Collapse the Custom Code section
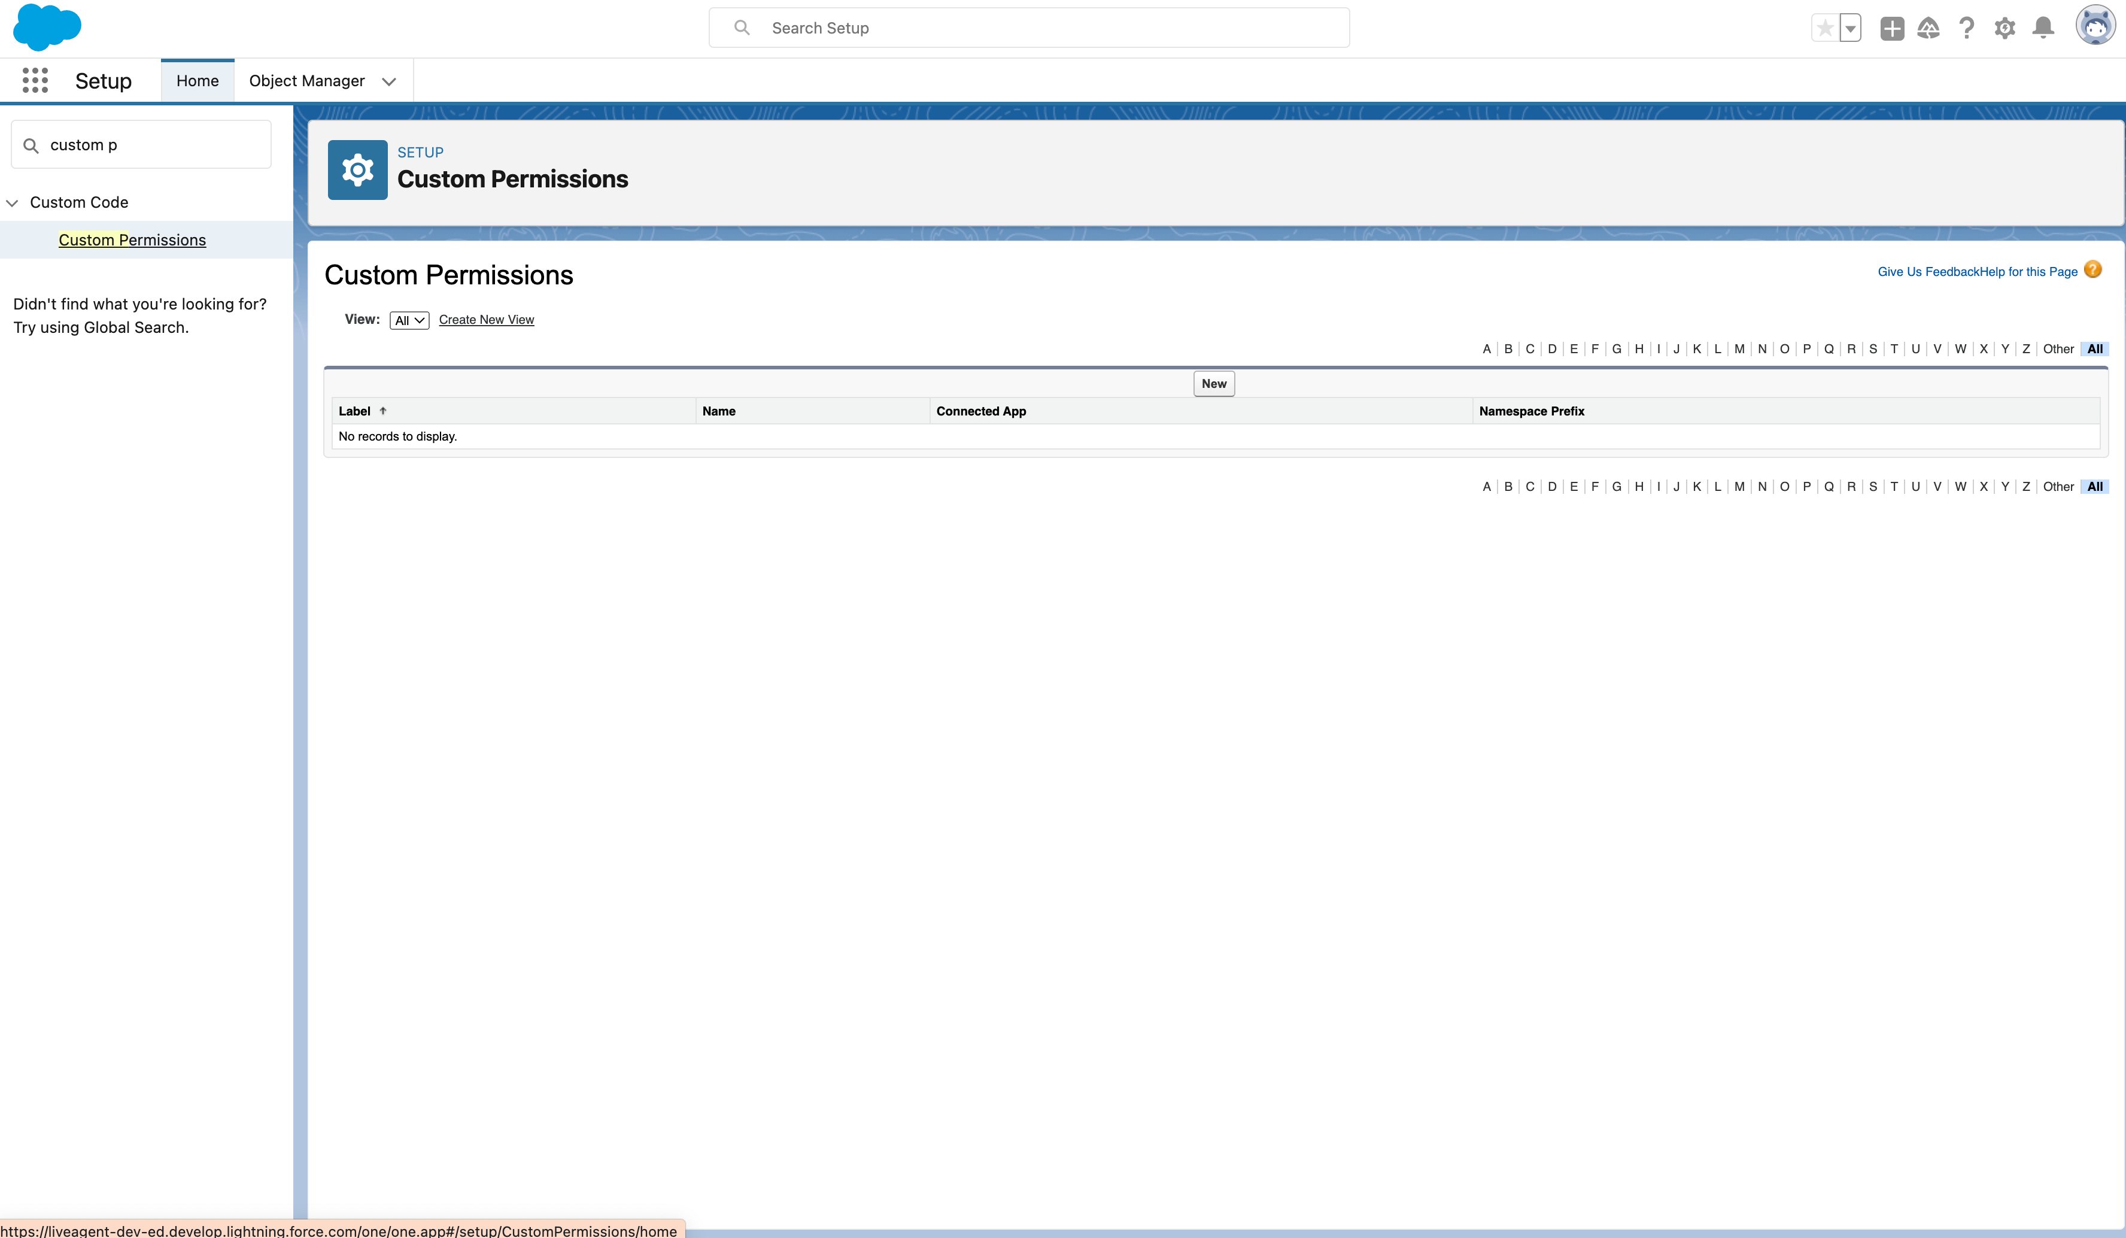 pos(13,202)
